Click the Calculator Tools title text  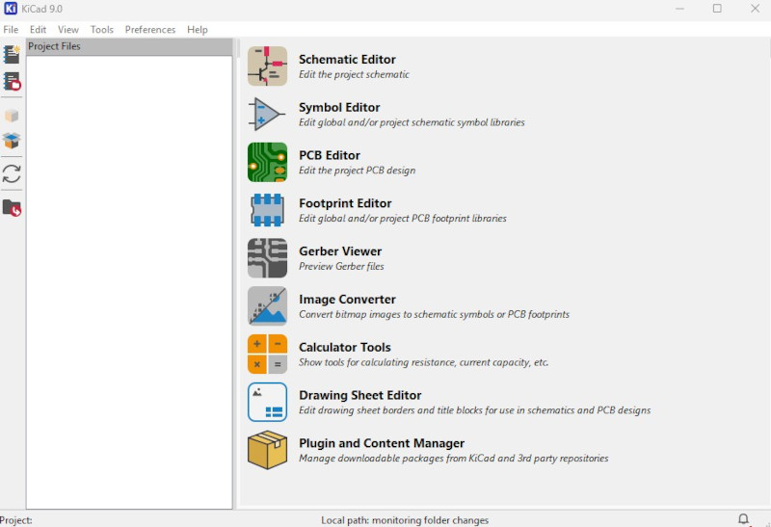(345, 348)
